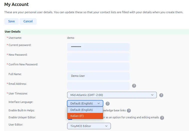Click the My Account page heading
Image resolution: width=189 pixels, height=131 pixels.
[16, 4]
